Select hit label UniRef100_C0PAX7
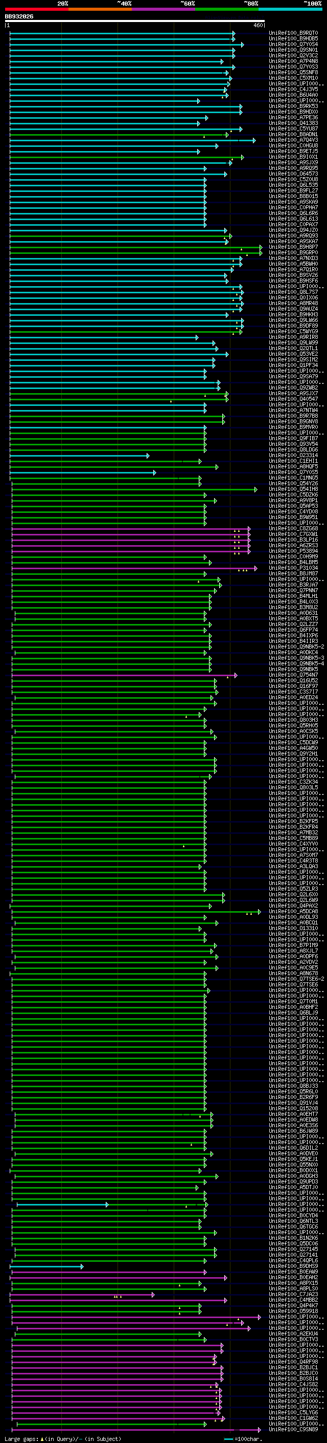The width and height of the screenshot is (327, 1443). [293, 225]
